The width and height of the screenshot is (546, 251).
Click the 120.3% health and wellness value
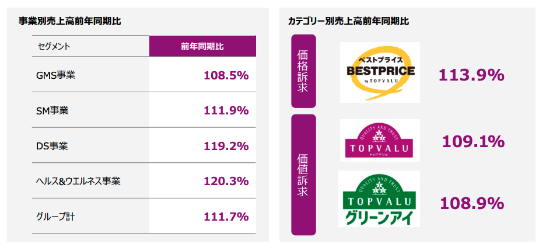[226, 181]
